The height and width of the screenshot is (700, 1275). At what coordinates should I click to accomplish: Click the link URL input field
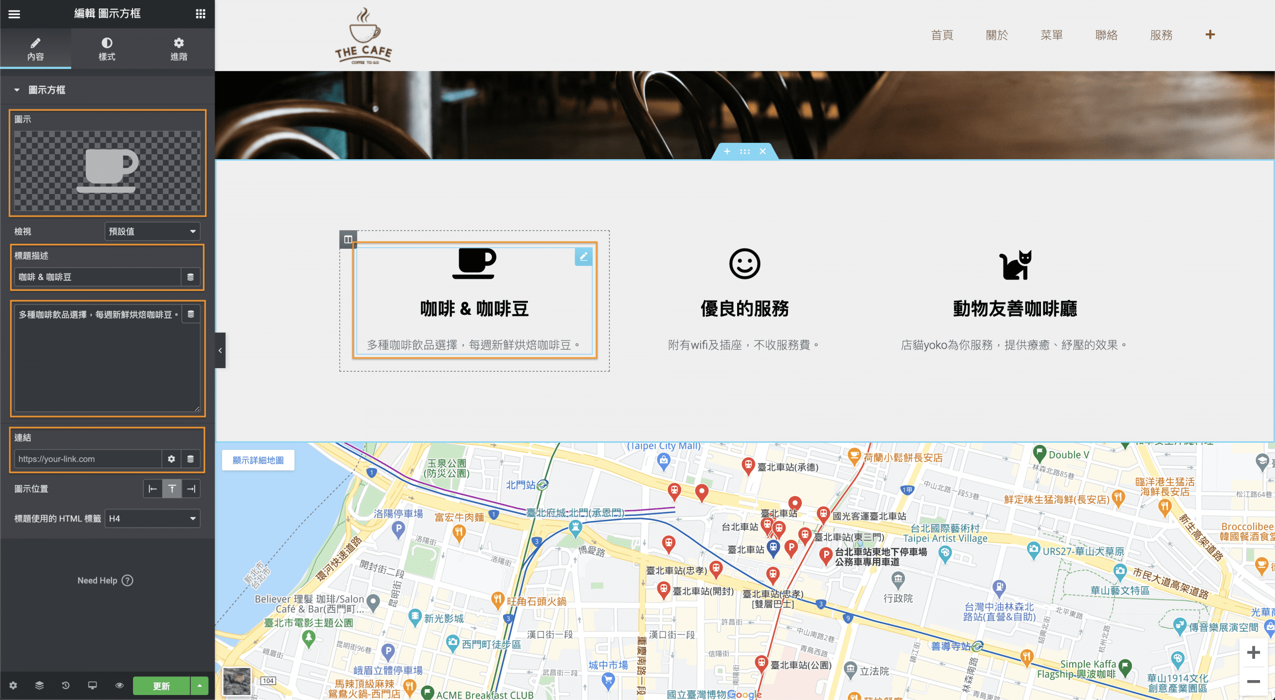pos(88,459)
